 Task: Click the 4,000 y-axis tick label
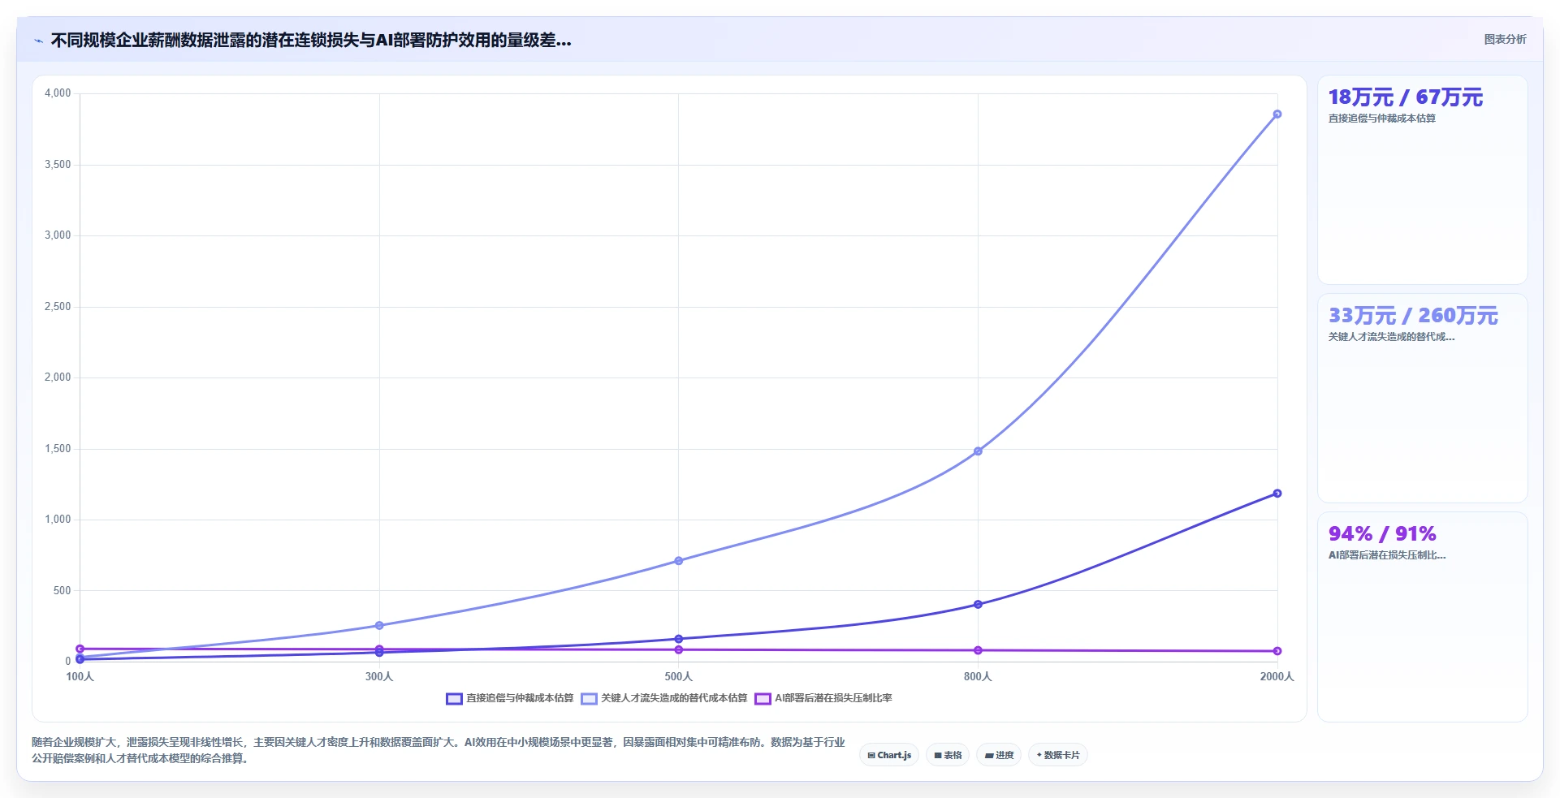tap(58, 93)
